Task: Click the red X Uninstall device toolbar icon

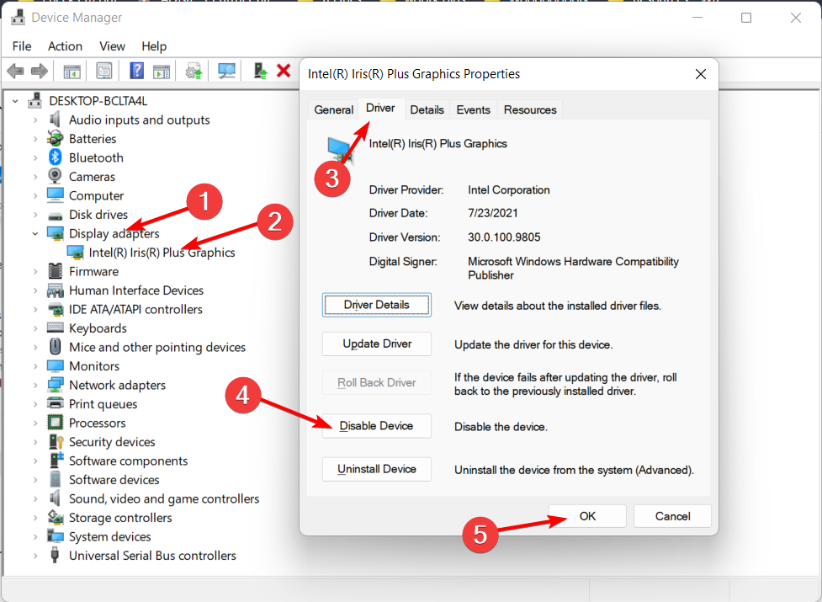Action: (284, 70)
